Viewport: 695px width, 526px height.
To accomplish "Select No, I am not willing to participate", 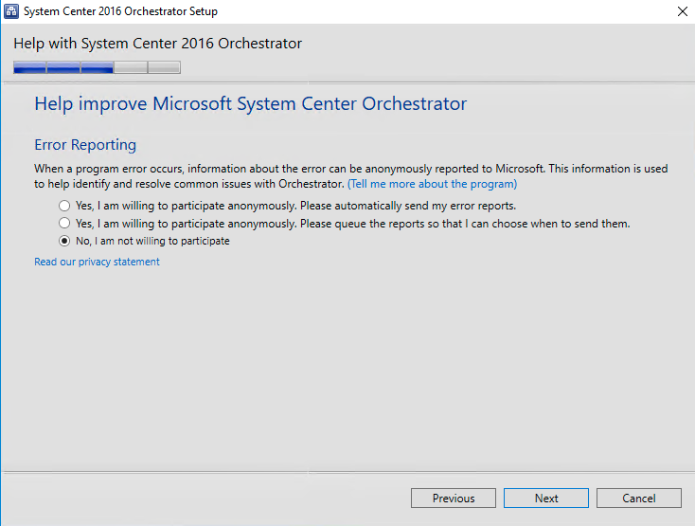I will pyautogui.click(x=64, y=241).
